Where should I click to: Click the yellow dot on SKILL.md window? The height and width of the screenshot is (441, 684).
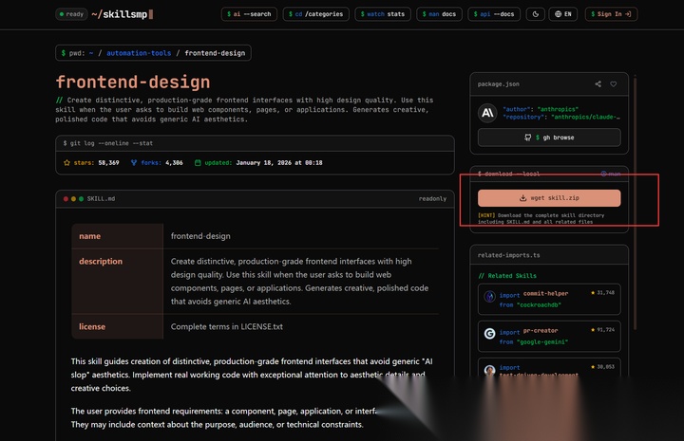pos(73,199)
